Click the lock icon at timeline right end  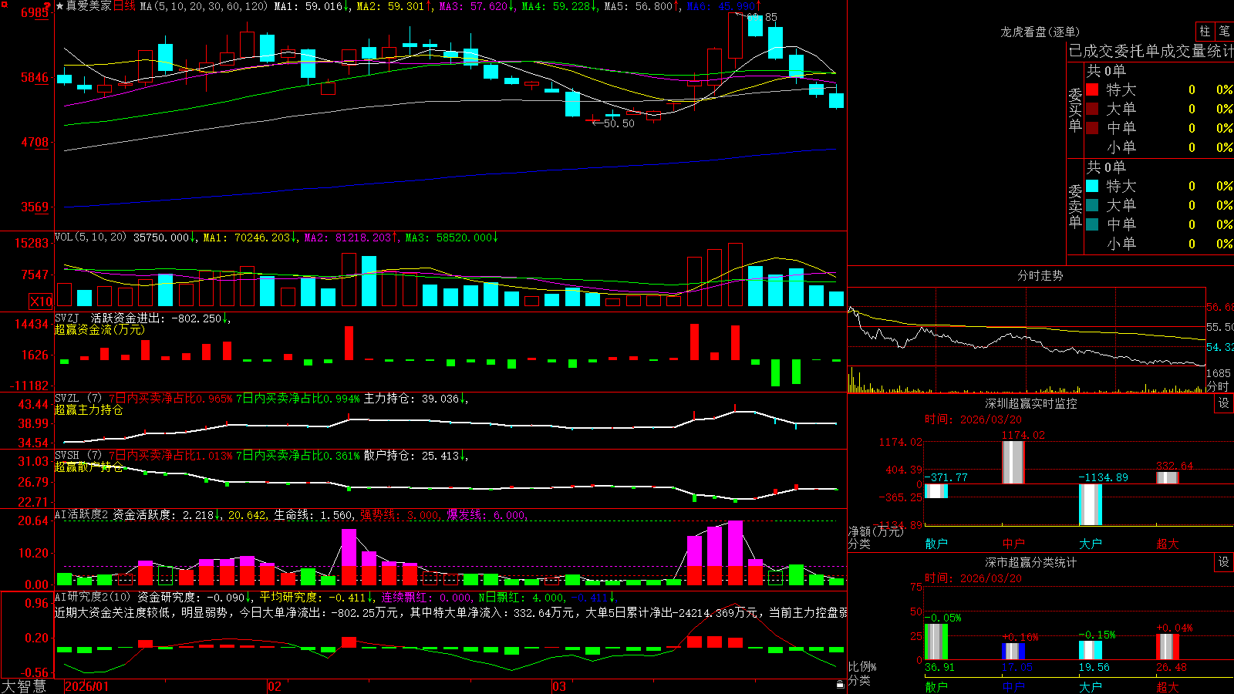coord(840,685)
